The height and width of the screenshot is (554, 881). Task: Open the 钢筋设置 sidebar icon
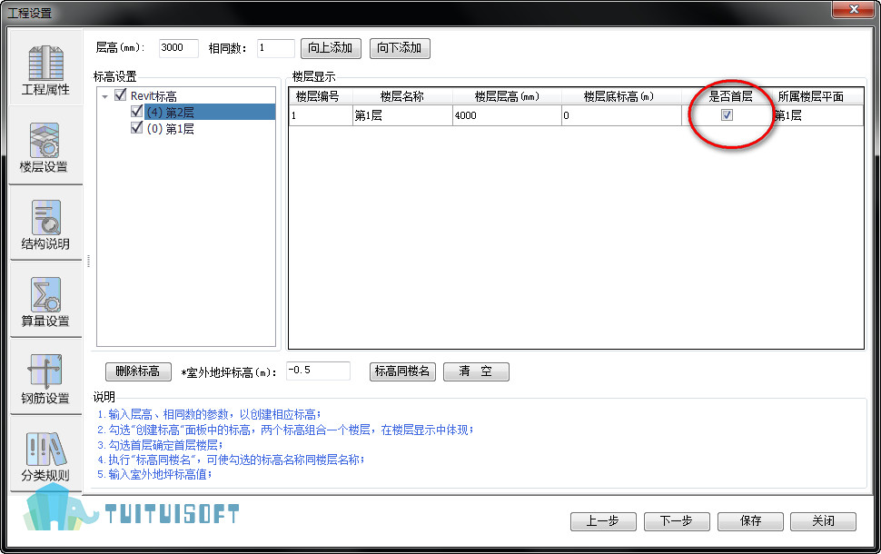click(45, 377)
